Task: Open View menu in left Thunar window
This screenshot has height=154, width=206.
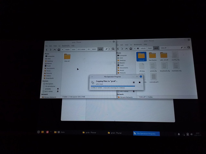Action: point(55,46)
